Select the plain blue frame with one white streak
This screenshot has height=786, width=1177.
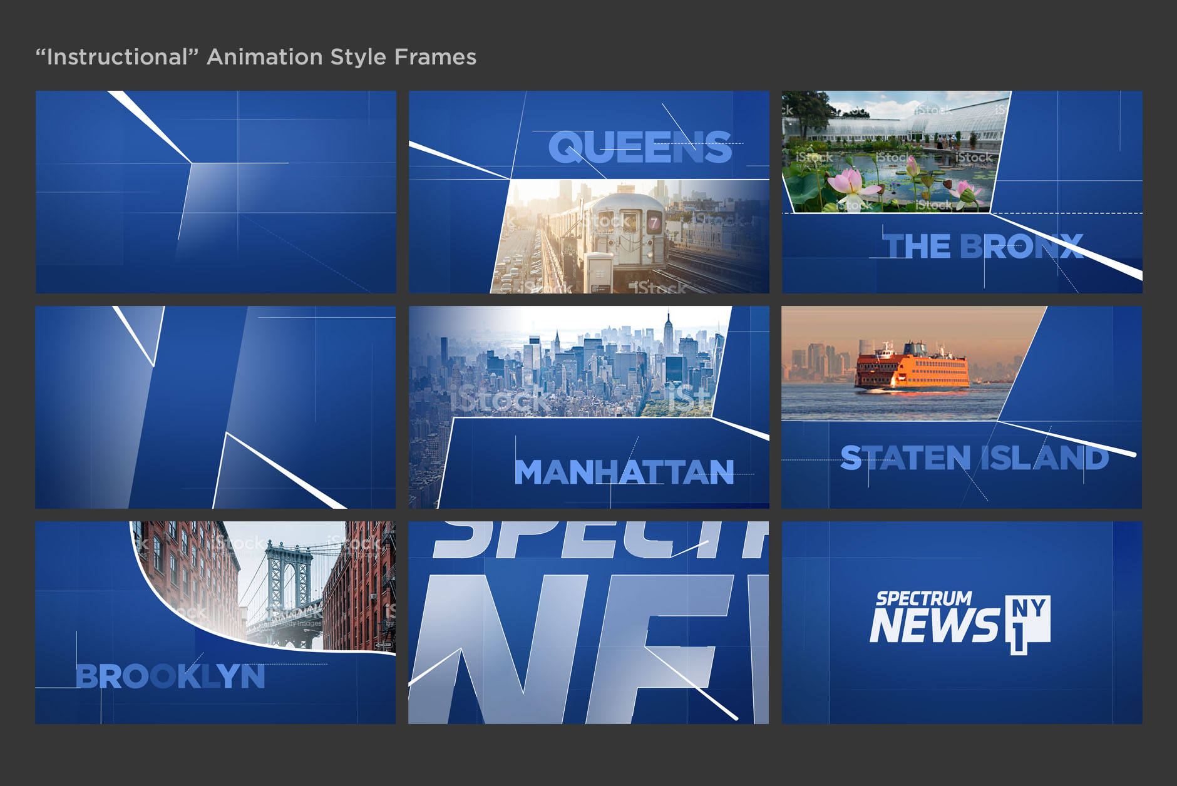(x=216, y=192)
